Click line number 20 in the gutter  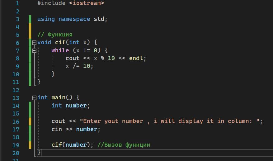[16, 153]
